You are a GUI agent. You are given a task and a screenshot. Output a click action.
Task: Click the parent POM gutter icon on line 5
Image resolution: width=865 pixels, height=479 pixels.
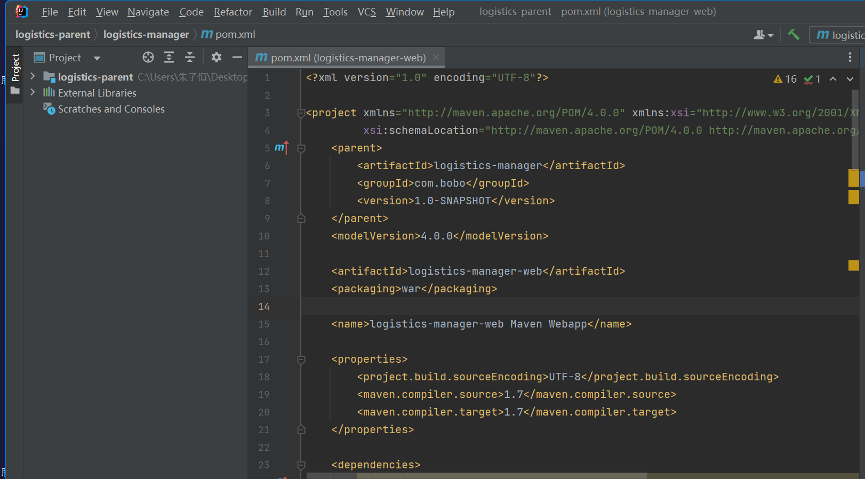281,148
